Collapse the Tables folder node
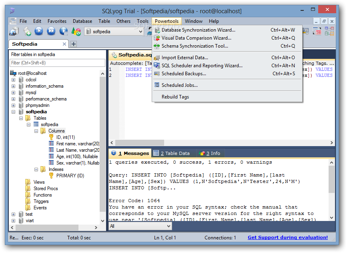This screenshot has width=347, height=253. [x=21, y=118]
